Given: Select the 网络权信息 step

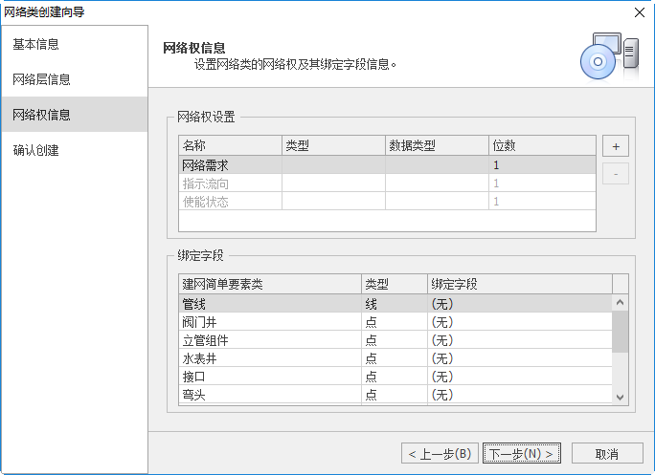Looking at the screenshot, I should pos(74,115).
